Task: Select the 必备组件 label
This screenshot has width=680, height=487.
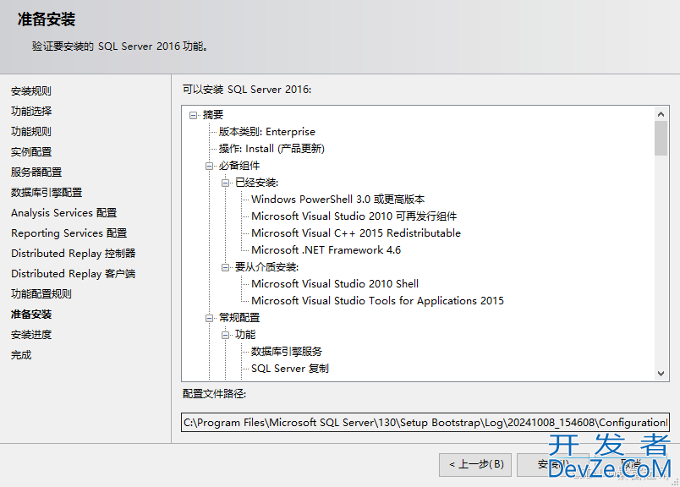Action: [x=239, y=166]
